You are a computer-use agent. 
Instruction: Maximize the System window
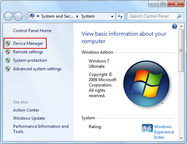tap(163, 4)
